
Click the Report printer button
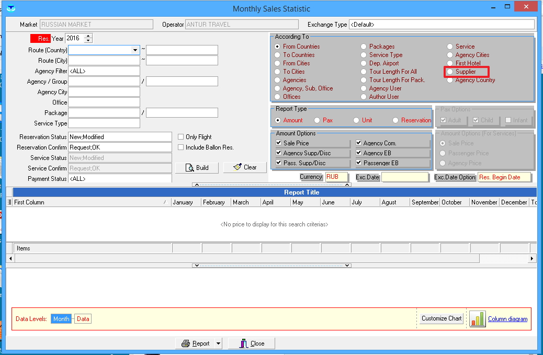click(195, 343)
